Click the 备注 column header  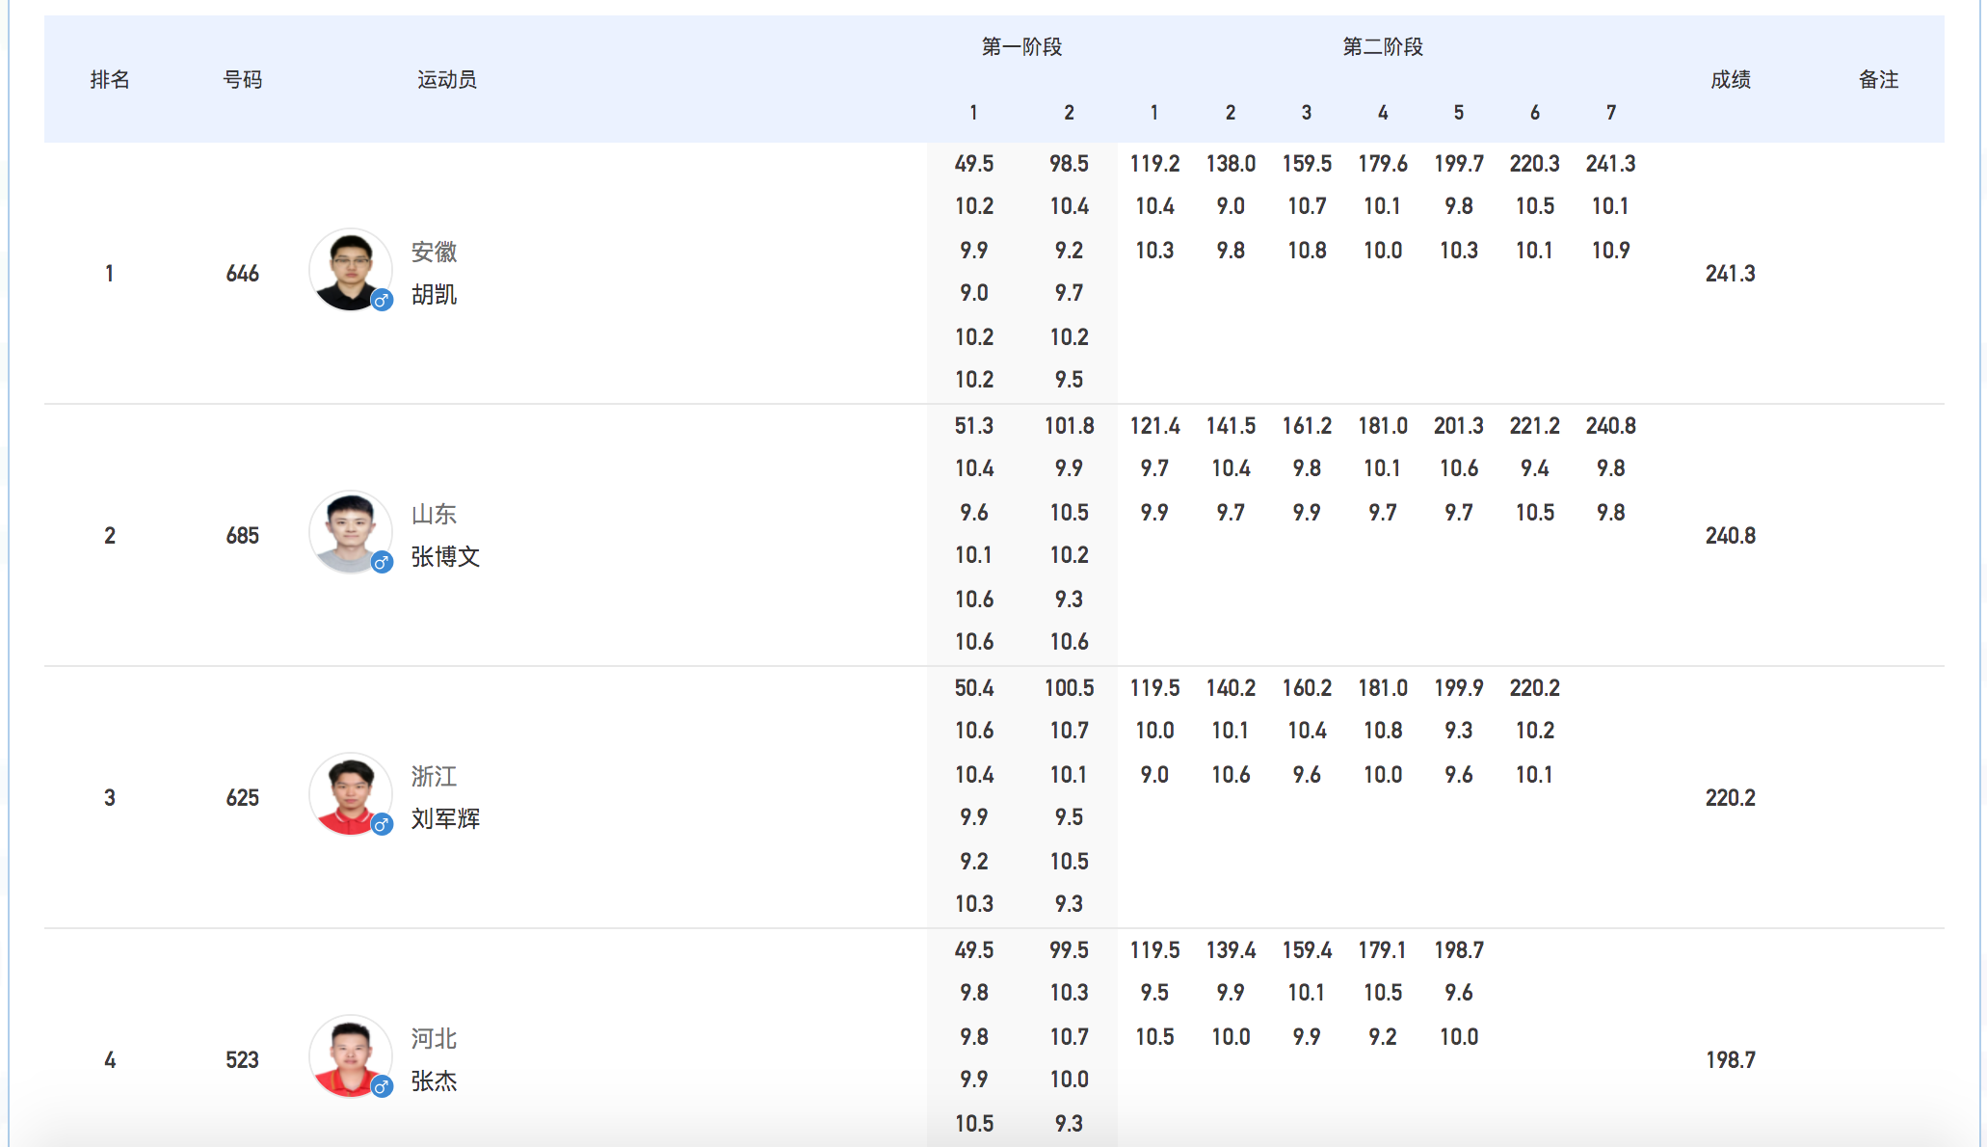1878,80
